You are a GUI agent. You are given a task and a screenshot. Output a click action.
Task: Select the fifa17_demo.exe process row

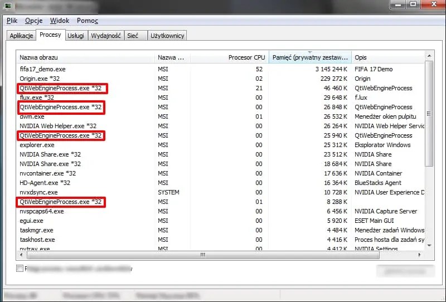[x=220, y=69]
